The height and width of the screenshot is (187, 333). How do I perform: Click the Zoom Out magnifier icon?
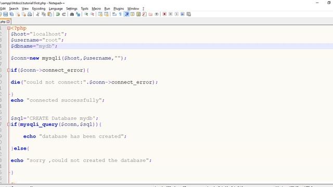92,14
